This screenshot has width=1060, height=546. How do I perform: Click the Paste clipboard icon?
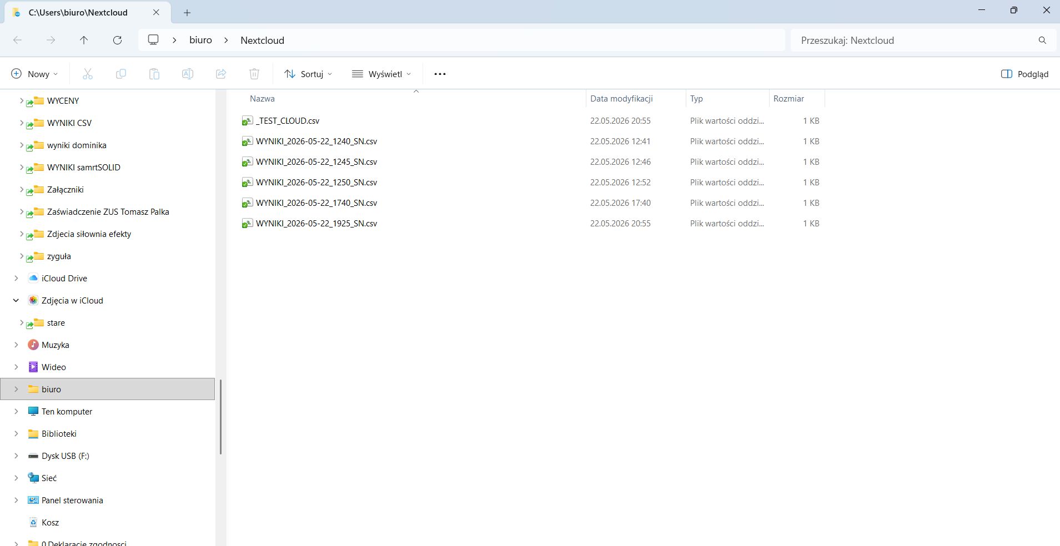tap(154, 74)
